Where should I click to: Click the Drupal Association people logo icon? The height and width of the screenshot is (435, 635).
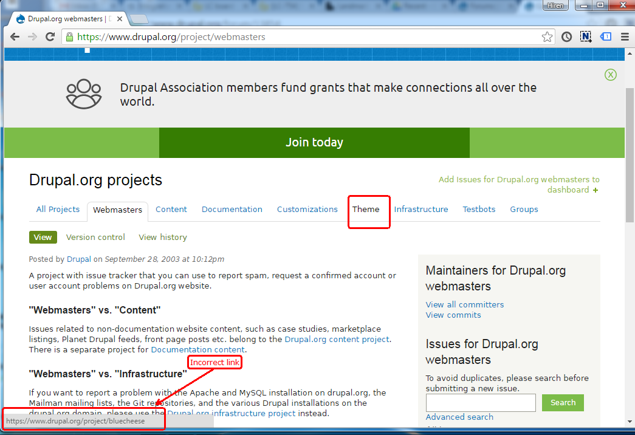click(84, 94)
